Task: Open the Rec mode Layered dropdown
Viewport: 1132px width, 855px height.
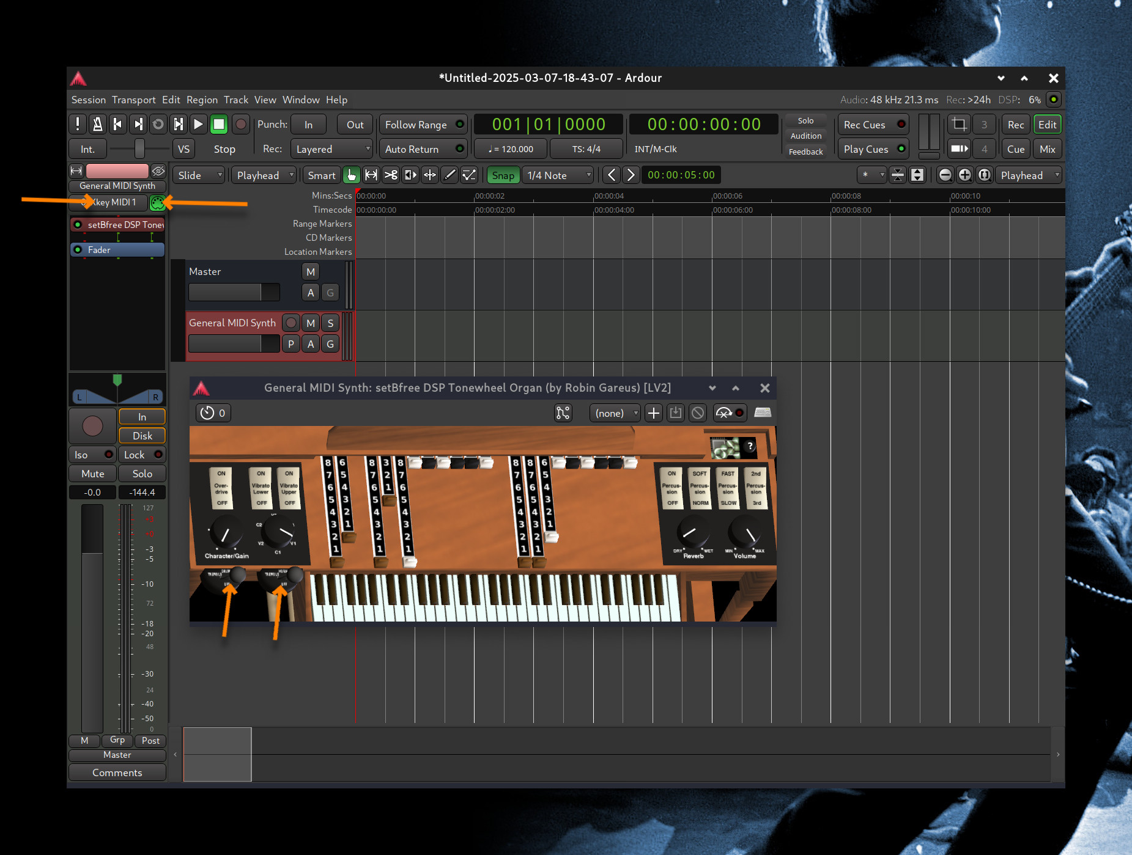Action: pyautogui.click(x=333, y=149)
